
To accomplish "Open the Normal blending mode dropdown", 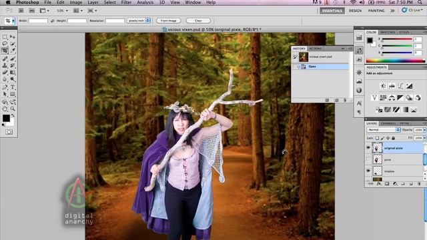I will pos(384,130).
